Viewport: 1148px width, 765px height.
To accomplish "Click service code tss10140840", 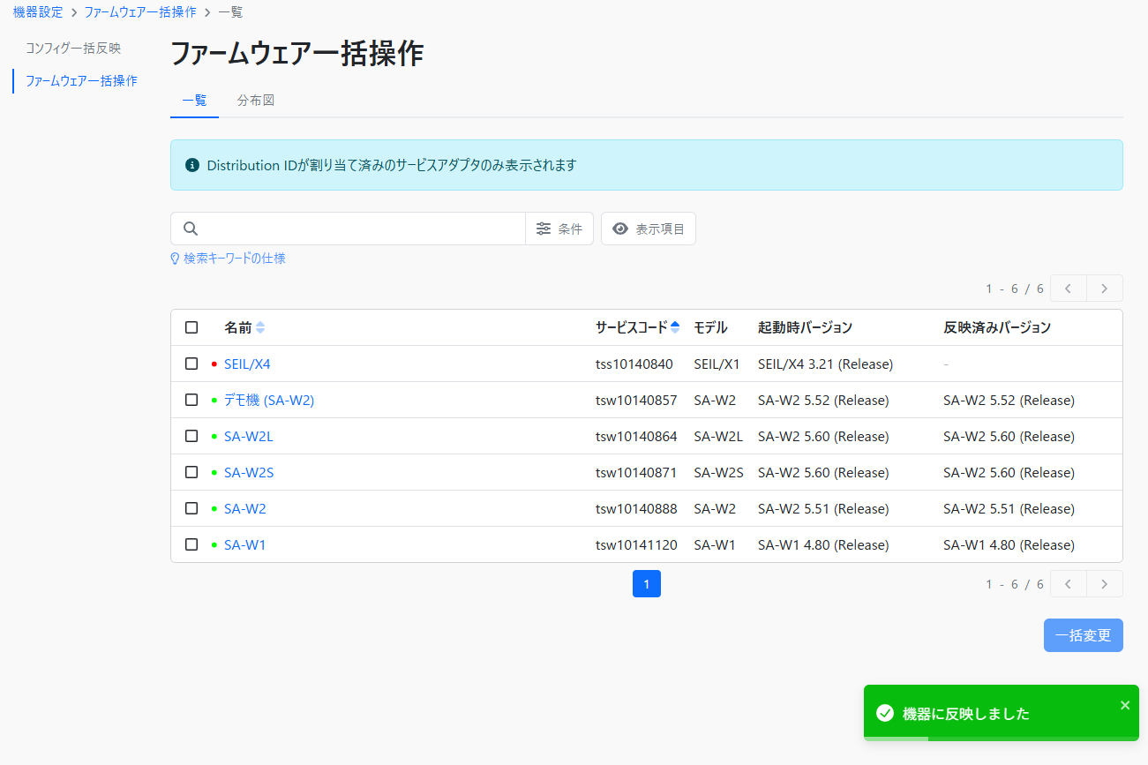I will (634, 364).
